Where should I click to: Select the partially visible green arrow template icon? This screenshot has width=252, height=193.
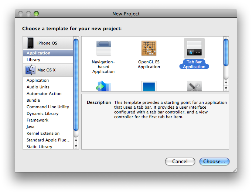(x=103, y=87)
